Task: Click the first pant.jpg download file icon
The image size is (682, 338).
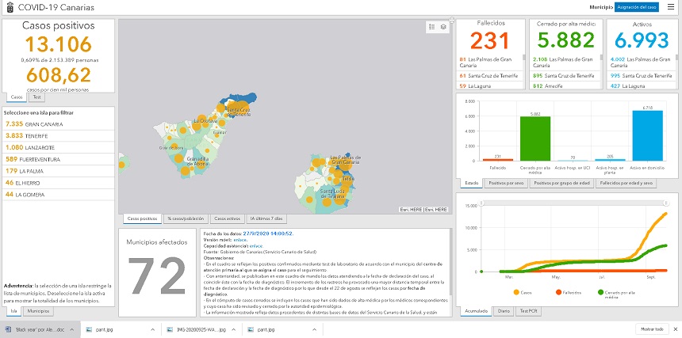Action: pos(90,329)
